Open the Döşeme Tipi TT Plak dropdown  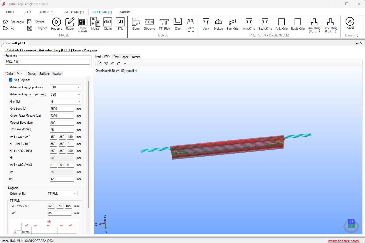click(62, 194)
